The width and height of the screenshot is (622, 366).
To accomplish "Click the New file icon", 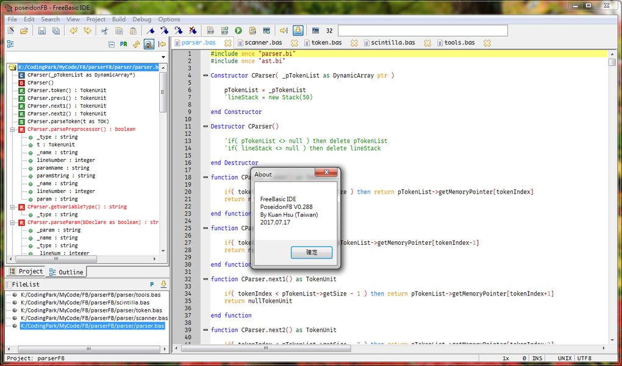I will click(x=11, y=30).
